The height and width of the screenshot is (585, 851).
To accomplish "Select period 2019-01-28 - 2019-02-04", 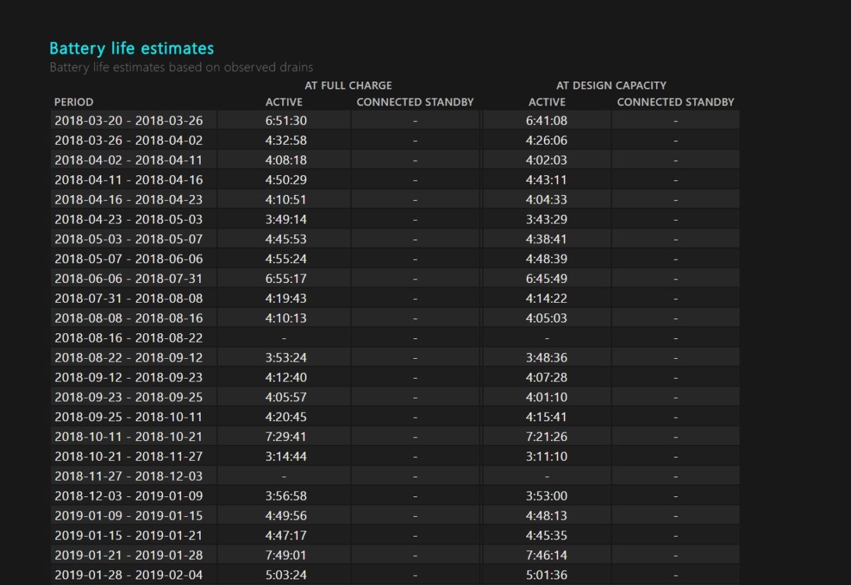I will coord(128,575).
